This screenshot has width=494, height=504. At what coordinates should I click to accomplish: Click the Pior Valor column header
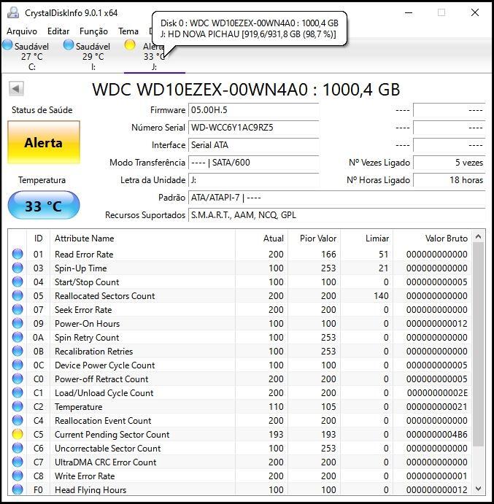[x=314, y=239]
